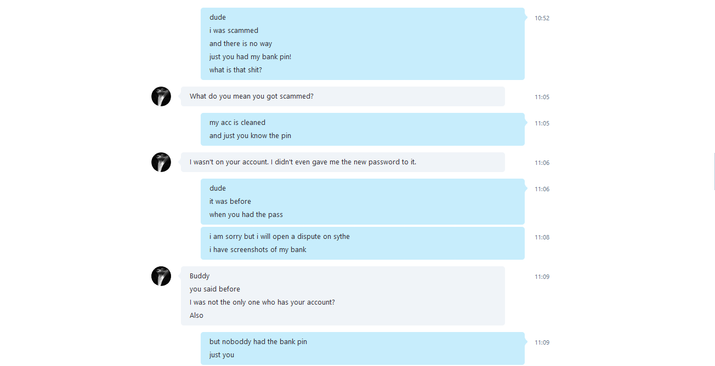Click the 'What do you mean you got scammed?' message
This screenshot has width=715, height=366.
coord(343,96)
